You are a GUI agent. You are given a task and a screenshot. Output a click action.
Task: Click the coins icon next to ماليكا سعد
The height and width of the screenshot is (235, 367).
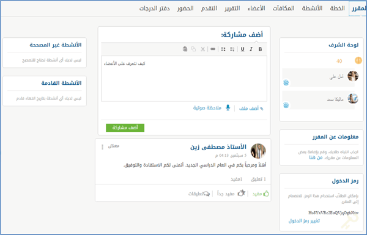(x=286, y=105)
